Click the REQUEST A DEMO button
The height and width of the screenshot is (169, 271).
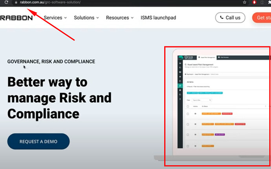point(38,141)
